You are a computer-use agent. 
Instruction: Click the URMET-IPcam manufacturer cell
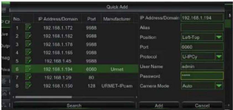coord(117,86)
